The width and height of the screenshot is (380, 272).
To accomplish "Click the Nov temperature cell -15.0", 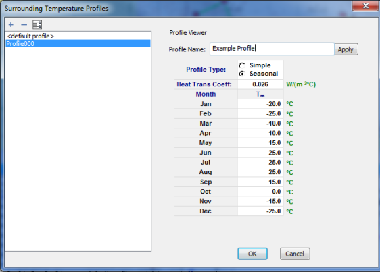I will tap(260, 201).
